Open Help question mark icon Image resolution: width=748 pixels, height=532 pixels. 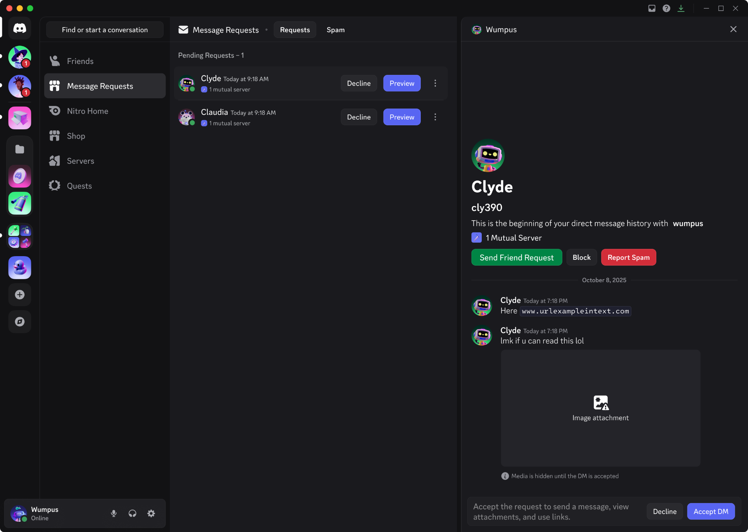pyautogui.click(x=666, y=8)
